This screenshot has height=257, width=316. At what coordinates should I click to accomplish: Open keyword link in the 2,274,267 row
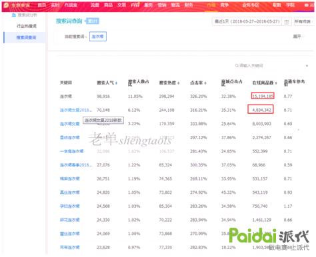(x=69, y=138)
